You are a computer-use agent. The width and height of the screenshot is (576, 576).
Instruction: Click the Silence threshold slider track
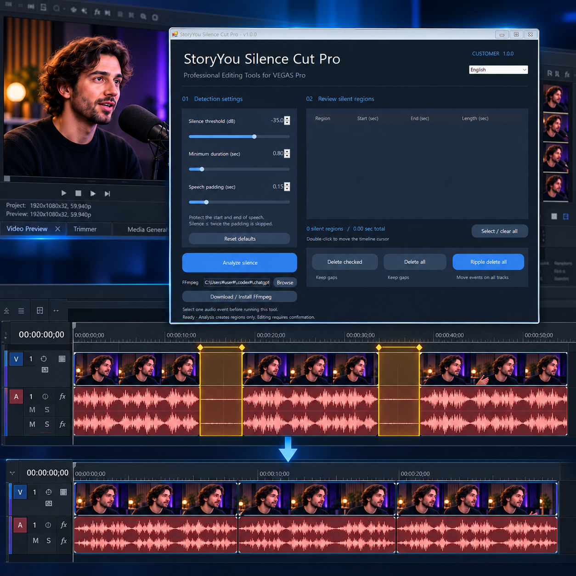(239, 136)
